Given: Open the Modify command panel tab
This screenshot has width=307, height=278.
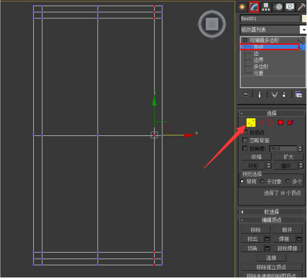Looking at the screenshot, I should coord(254,7).
